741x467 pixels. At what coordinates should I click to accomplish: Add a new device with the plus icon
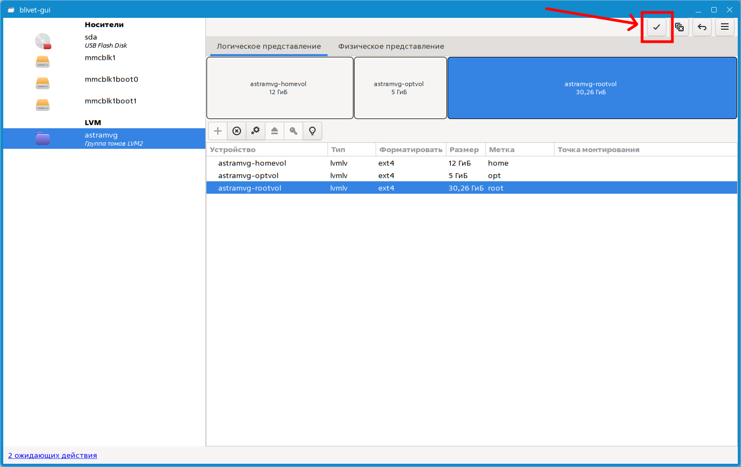[x=218, y=131]
